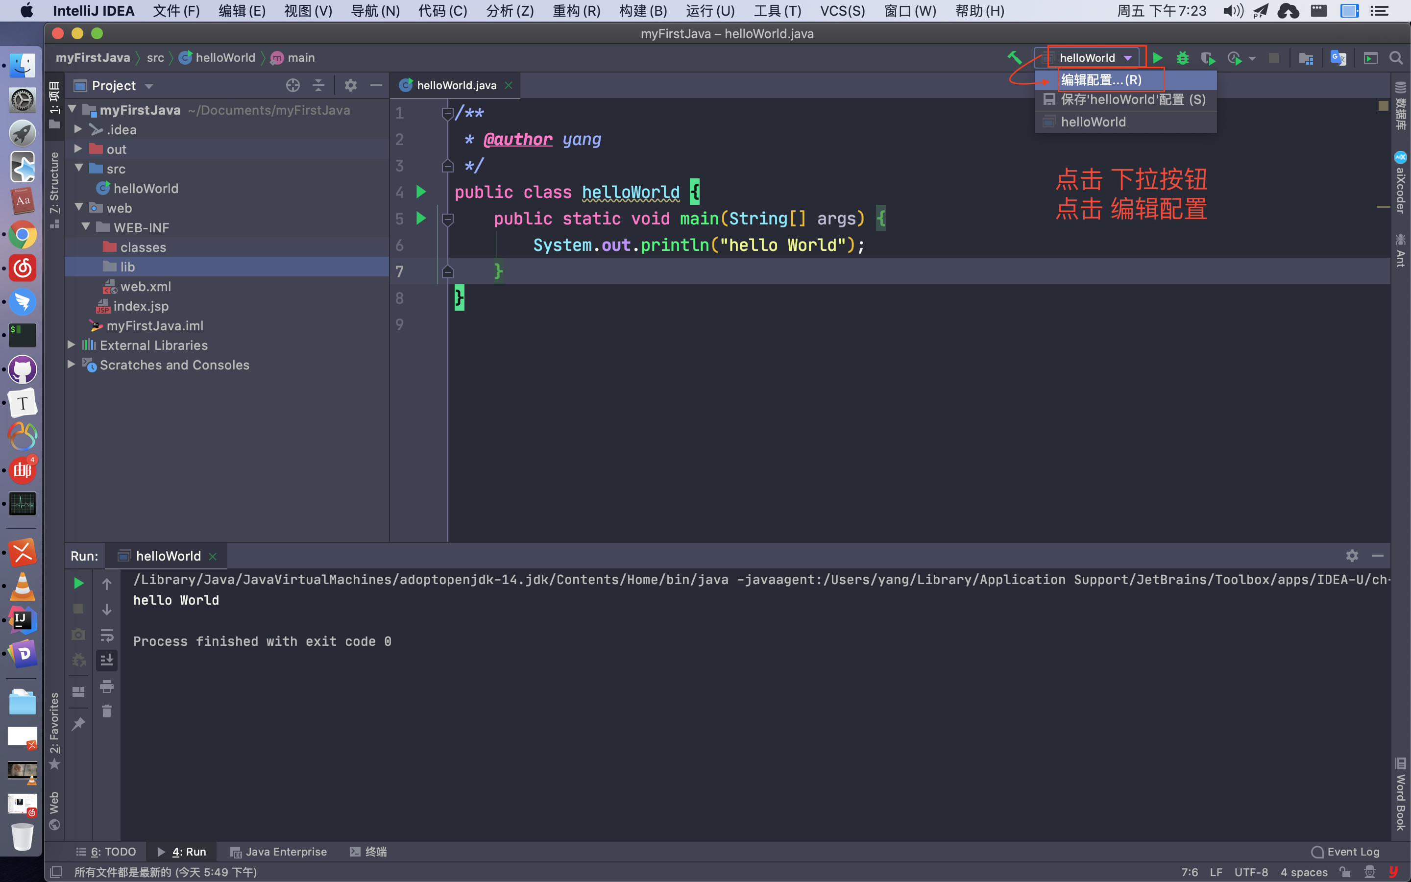This screenshot has height=882, width=1411.
Task: Expand the .idea folder
Action: (78, 129)
